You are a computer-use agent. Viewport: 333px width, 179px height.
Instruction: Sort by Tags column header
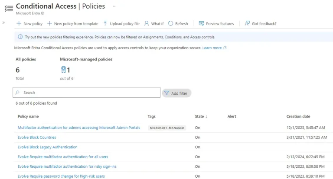(x=152, y=116)
